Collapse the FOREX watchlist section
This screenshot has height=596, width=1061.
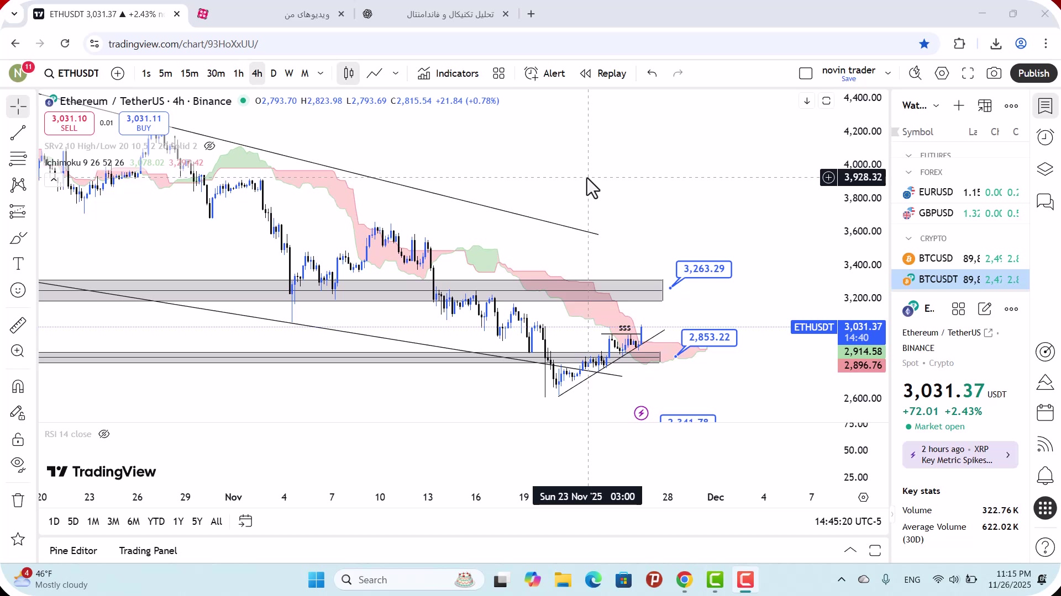click(908, 172)
